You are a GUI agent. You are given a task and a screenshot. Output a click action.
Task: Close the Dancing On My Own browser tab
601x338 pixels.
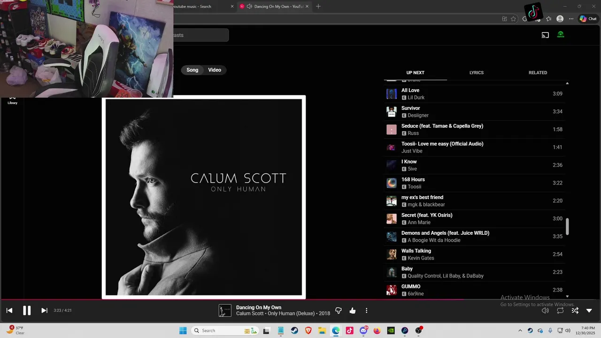click(307, 7)
